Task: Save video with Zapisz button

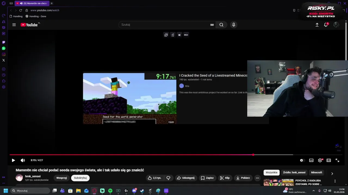Action: pyautogui.click(x=207, y=178)
